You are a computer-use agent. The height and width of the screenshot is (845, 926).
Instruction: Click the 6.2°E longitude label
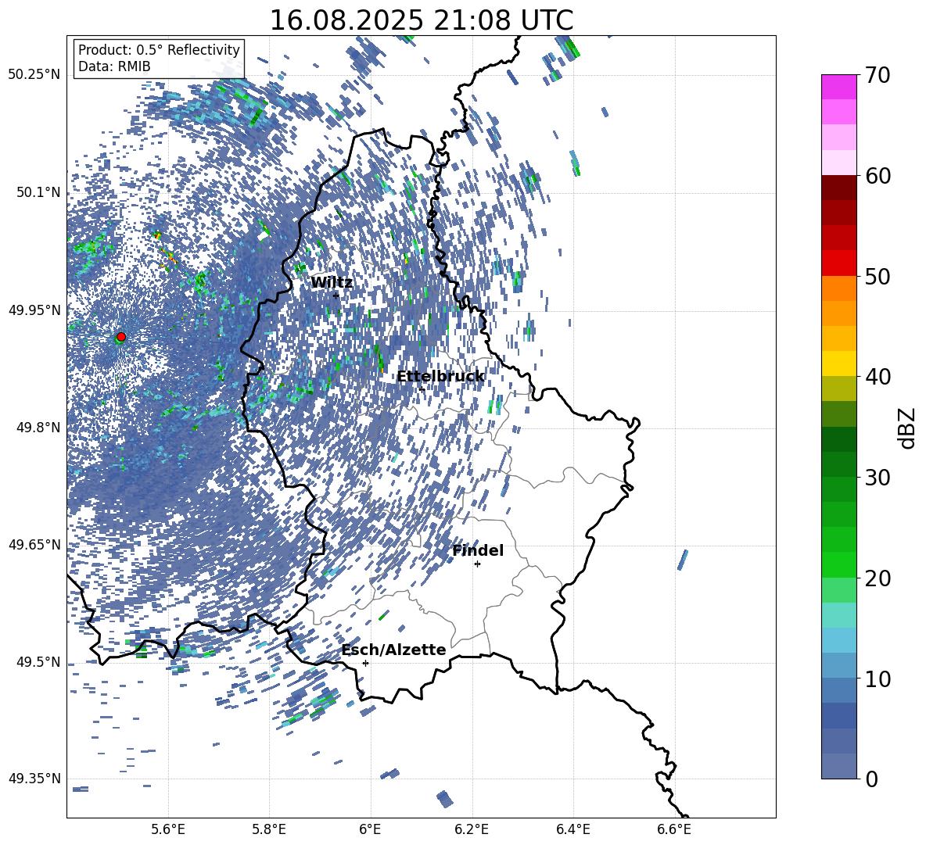pos(472,830)
